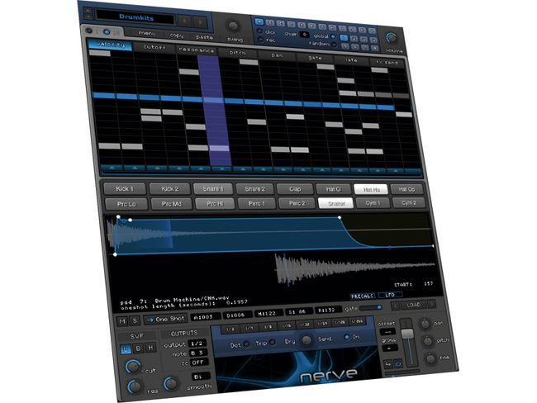
Task: Switch to the cutoff tab
Action: [x=154, y=47]
